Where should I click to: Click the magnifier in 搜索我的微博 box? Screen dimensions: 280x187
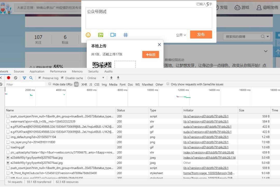[263, 36]
